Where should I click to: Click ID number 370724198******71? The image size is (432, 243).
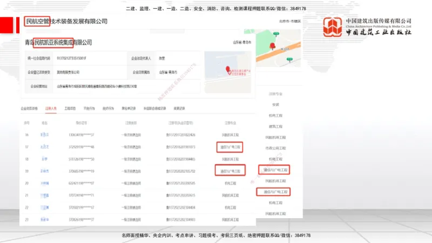82,195
